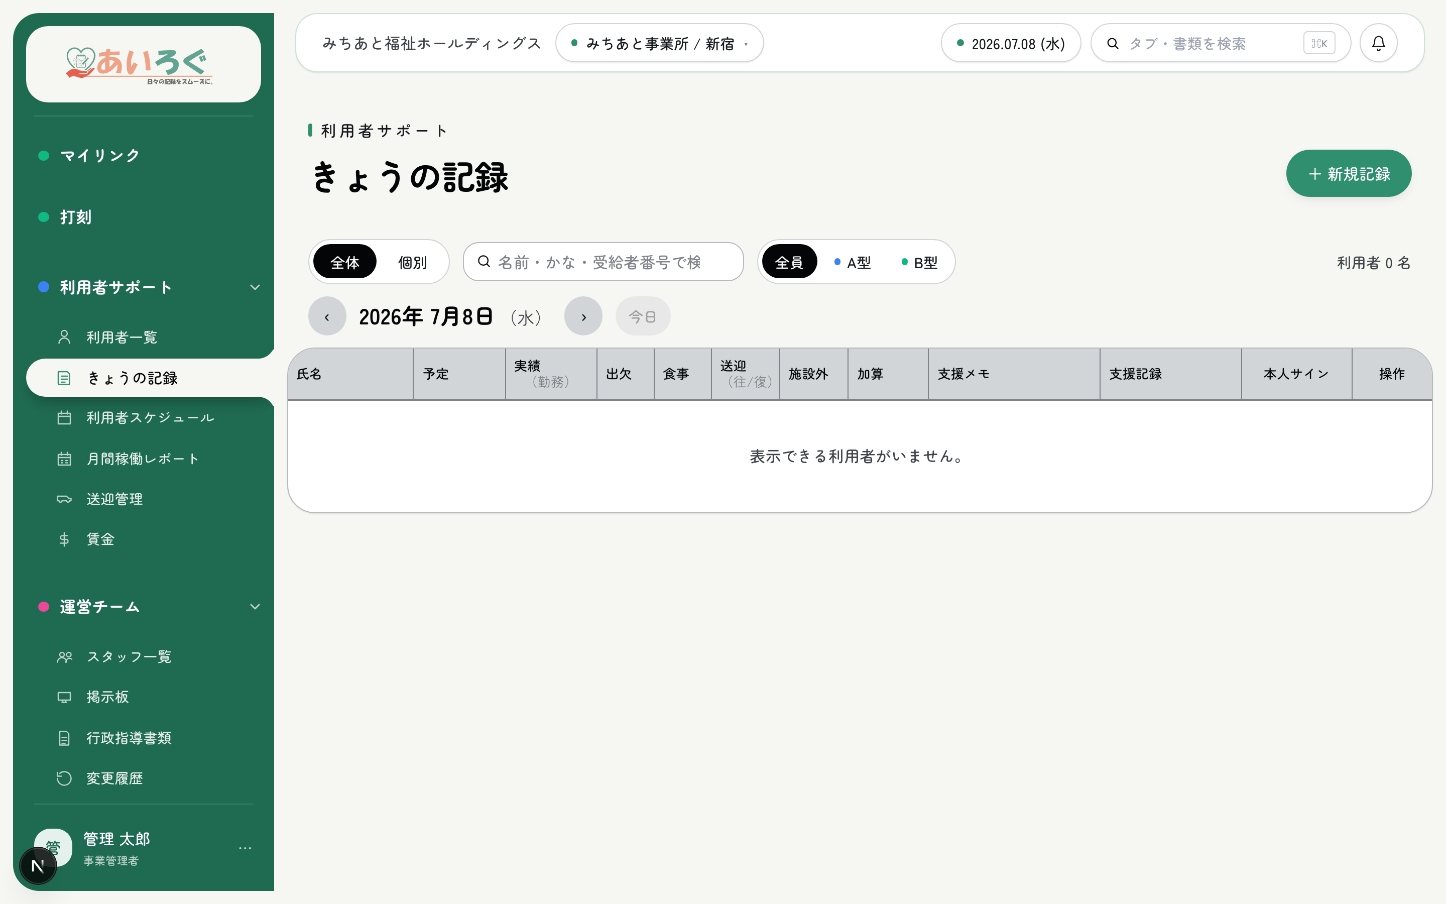The image size is (1446, 904).
Task: Click the 氏名 column header
Action: [350, 374]
